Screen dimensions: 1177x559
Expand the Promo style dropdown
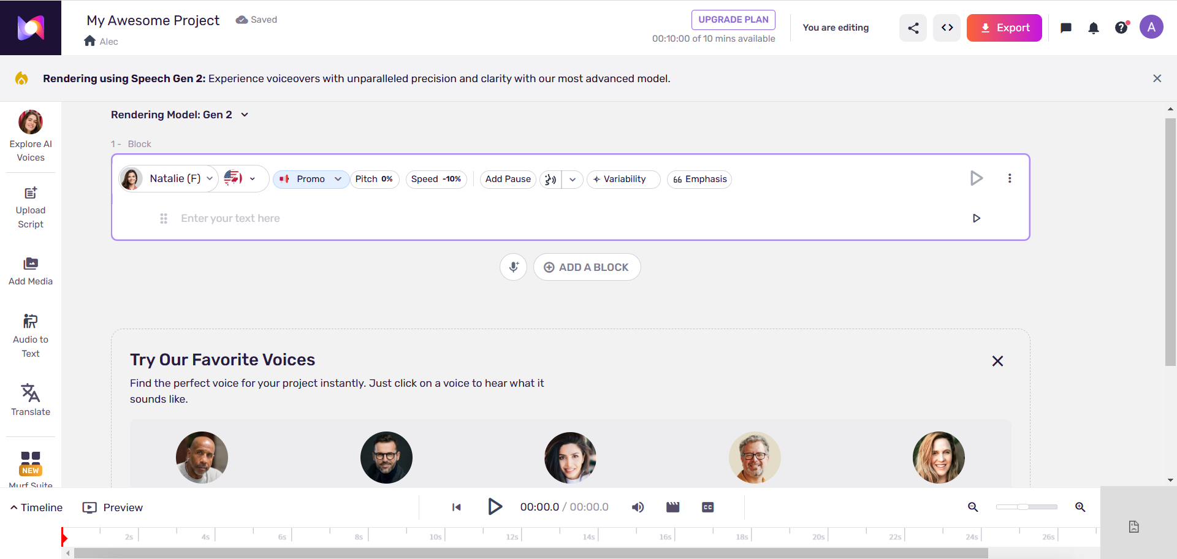(x=339, y=179)
